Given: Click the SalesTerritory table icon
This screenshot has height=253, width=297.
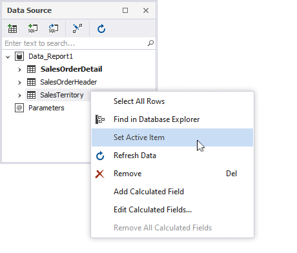Looking at the screenshot, I should [x=32, y=95].
